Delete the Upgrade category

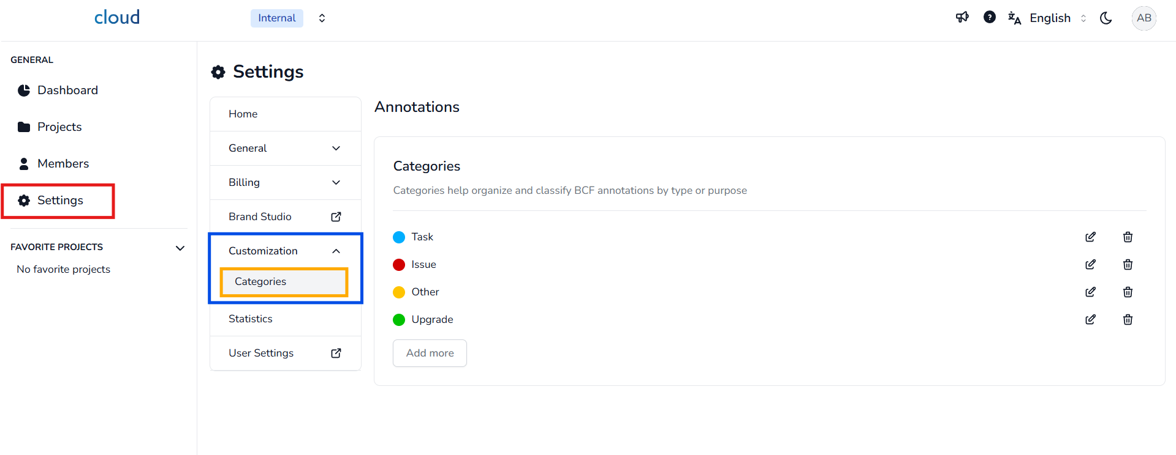click(x=1128, y=320)
